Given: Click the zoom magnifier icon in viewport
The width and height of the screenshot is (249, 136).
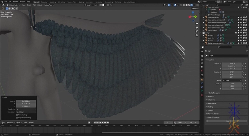Looking at the screenshot, I should tap(196, 24).
